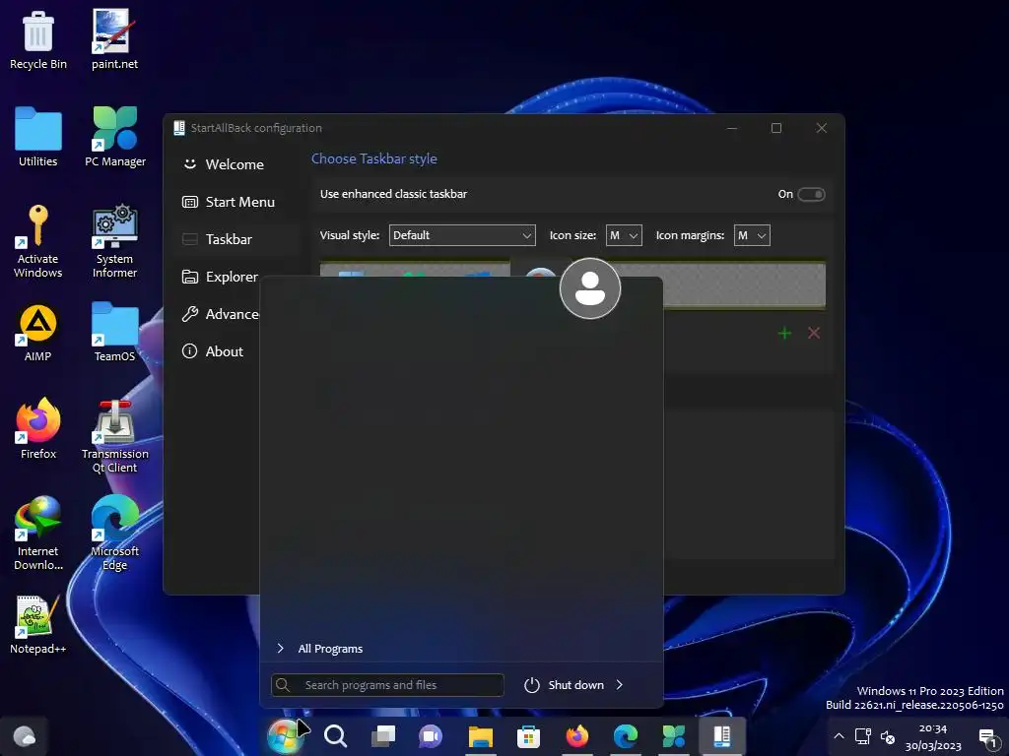This screenshot has width=1009, height=756.
Task: Open Recycle Bin desktop icon
Action: coord(38,39)
